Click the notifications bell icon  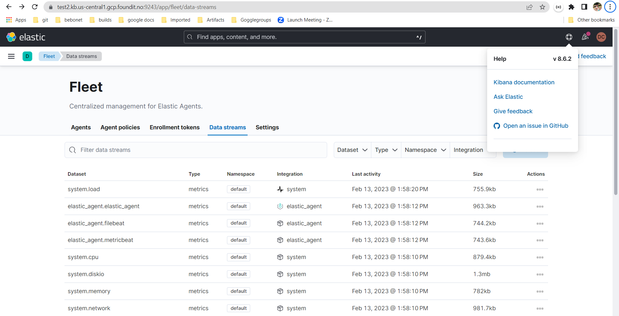click(585, 37)
